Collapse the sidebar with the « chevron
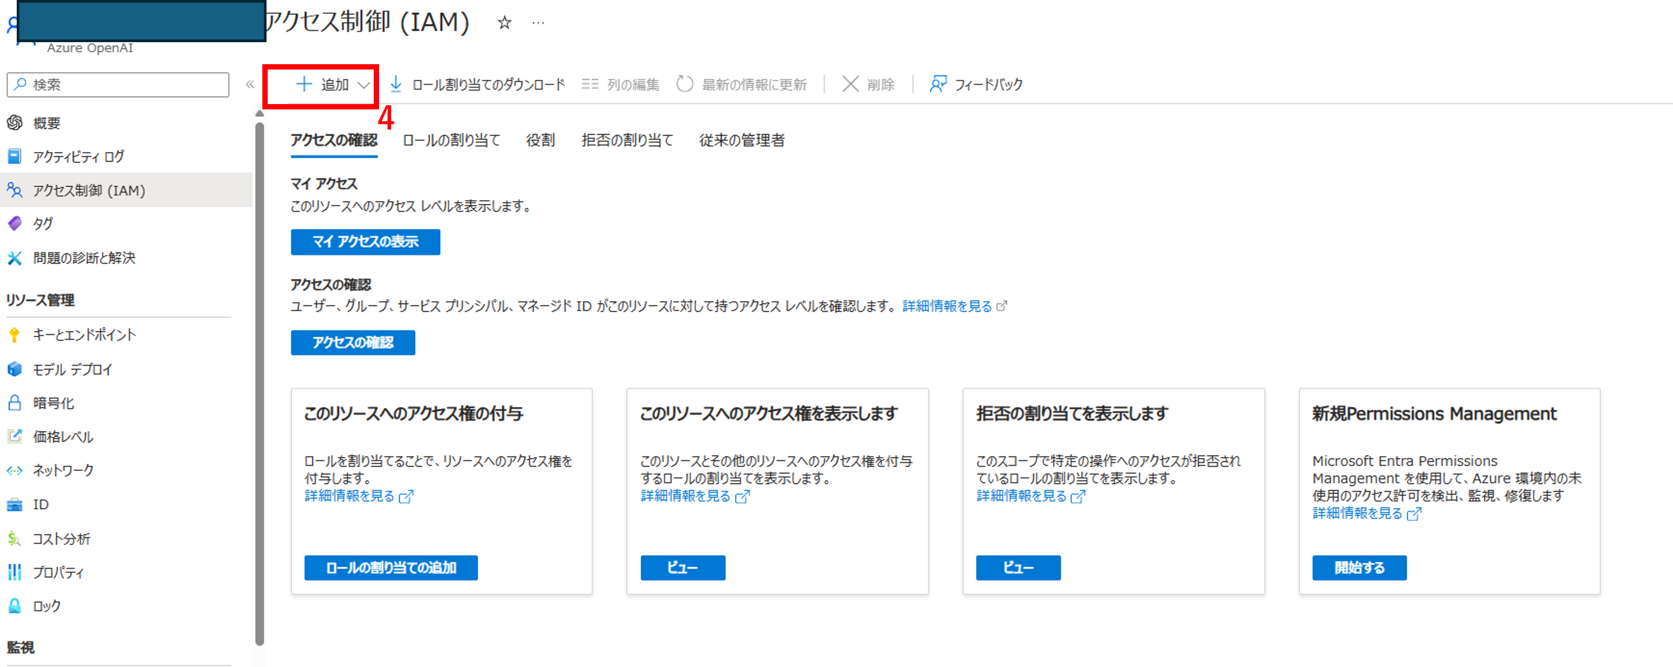1673x667 pixels. 249,83
